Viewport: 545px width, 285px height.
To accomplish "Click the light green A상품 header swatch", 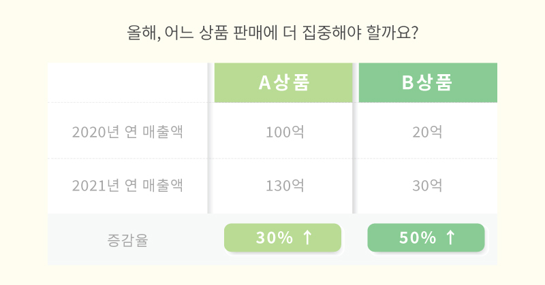I will pos(283,82).
